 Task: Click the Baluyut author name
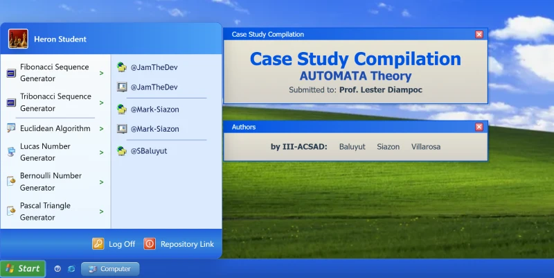352,147
